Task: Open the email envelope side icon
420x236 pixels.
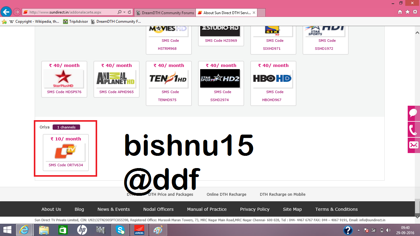Action: coord(414,145)
